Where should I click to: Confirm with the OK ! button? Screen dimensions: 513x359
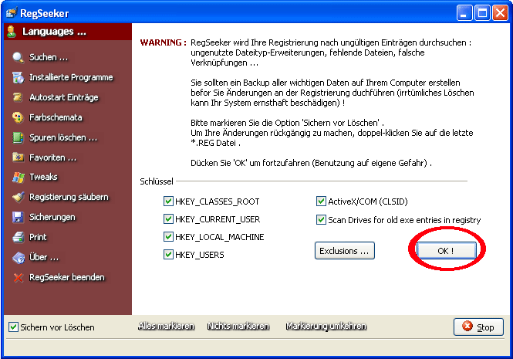446,251
